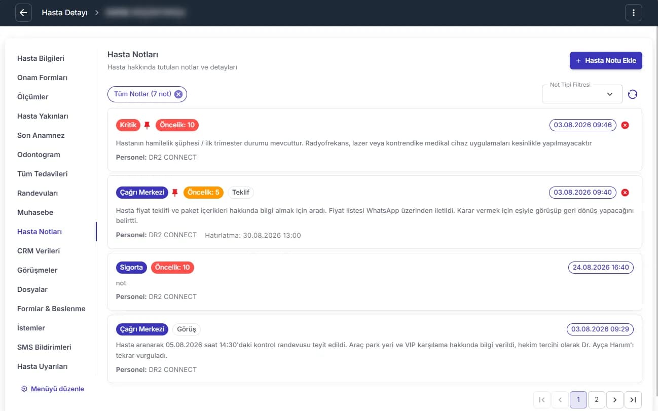Jump to the first page of notes
Screen dimensions: 658x411
click(542, 400)
